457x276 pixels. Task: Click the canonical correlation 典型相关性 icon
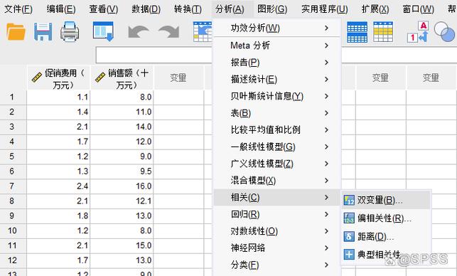(x=349, y=254)
